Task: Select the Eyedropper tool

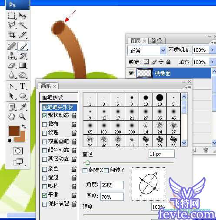Action: click(x=23, y=107)
